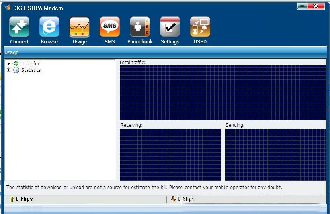This screenshot has width=330, height=214.
Task: Click the download speed arrow in status bar
Action: [x=173, y=199]
